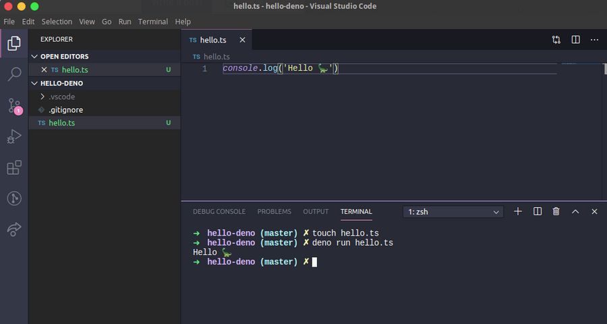Click the Explorer files icon
This screenshot has height=324, width=607.
pyautogui.click(x=14, y=44)
